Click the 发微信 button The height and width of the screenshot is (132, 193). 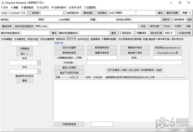(35, 13)
